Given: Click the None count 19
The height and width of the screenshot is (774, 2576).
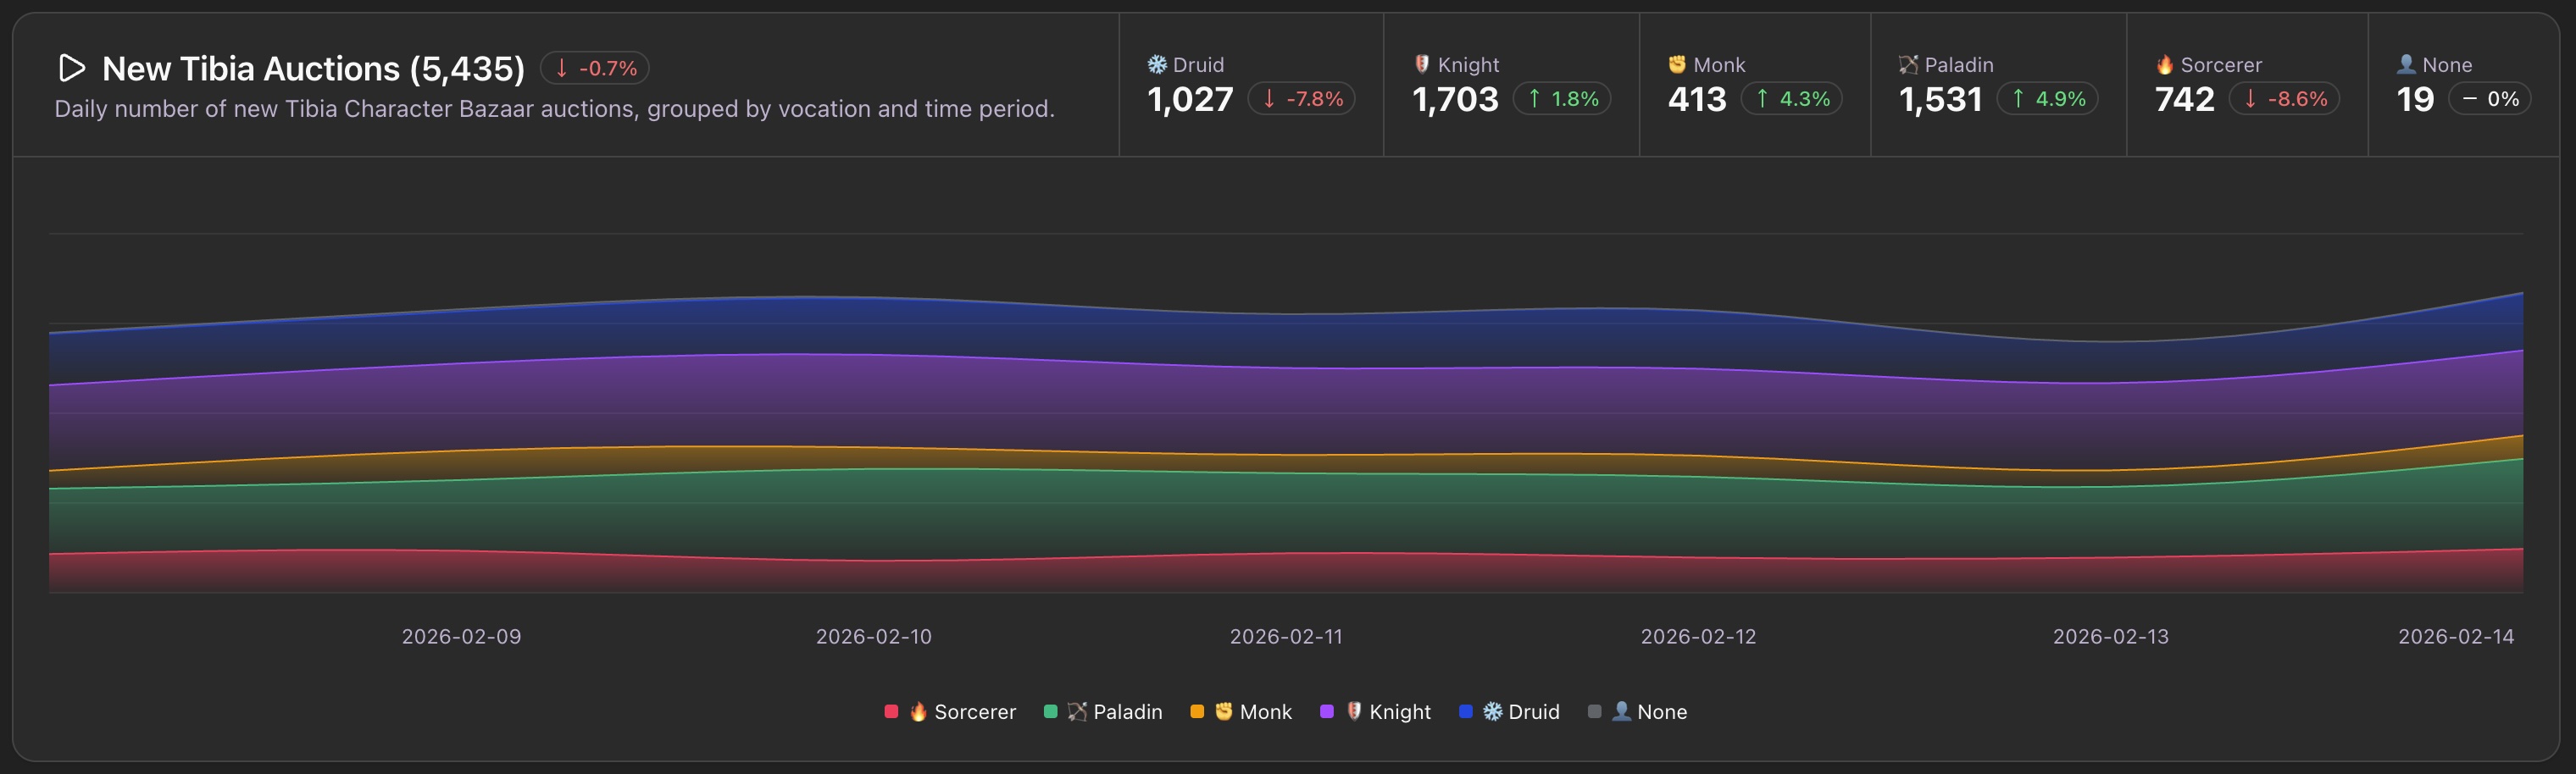Looking at the screenshot, I should (2415, 99).
